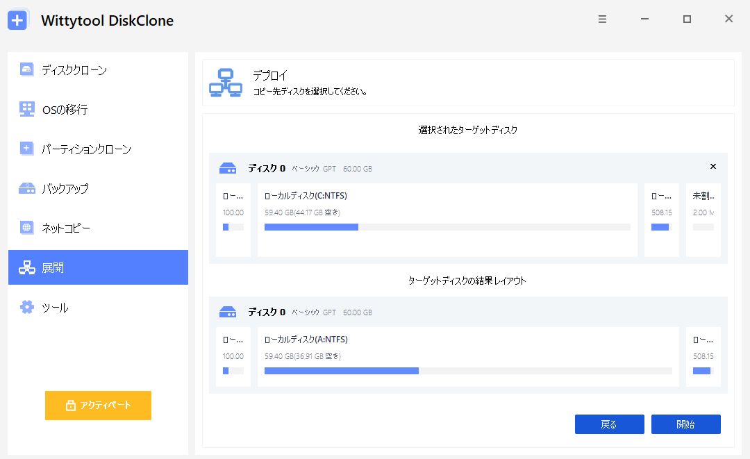The image size is (750, 459).
Task: Remove selected target disk with X
Action: 713,167
